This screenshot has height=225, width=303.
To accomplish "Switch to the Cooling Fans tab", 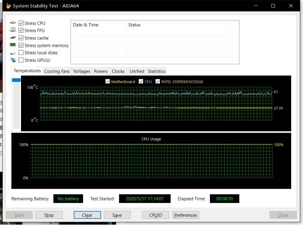I will pos(57,71).
